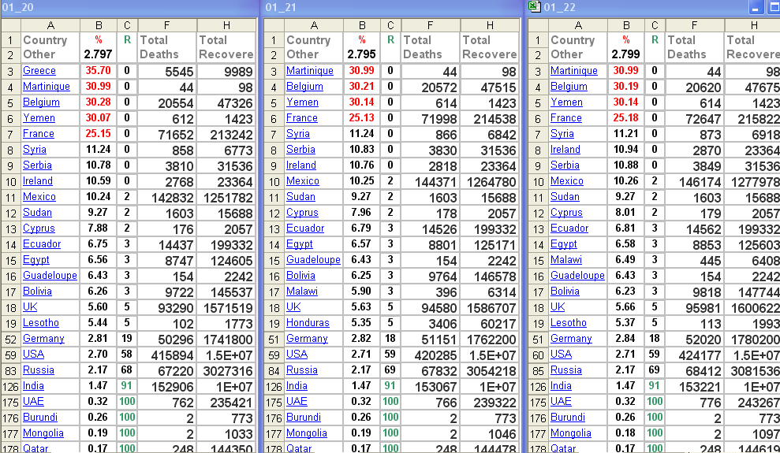The image size is (780, 453).
Task: Select column F header in window 01_20
Action: click(167, 25)
